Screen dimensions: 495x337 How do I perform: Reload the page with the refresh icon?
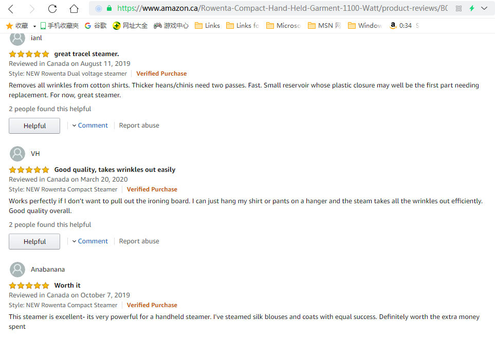click(52, 9)
